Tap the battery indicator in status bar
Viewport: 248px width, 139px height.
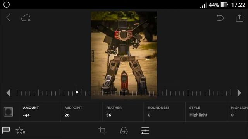(224, 5)
